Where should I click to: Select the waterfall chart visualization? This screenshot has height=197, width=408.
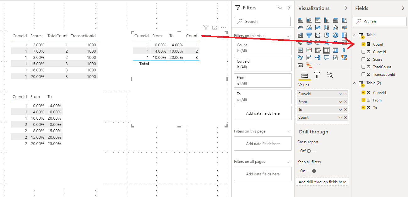point(300,35)
